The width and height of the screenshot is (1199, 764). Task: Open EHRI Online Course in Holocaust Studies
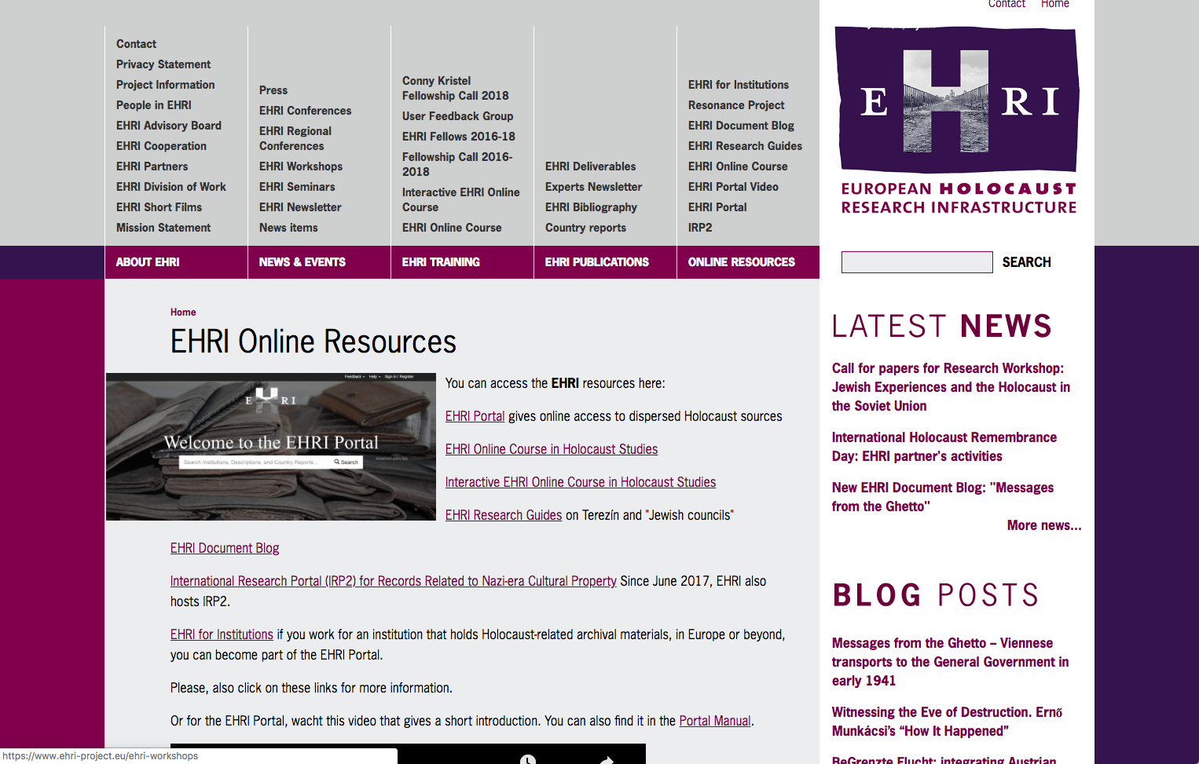coord(552,449)
